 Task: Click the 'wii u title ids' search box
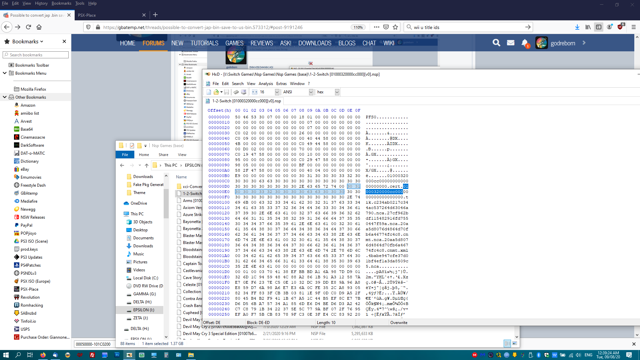(x=468, y=27)
